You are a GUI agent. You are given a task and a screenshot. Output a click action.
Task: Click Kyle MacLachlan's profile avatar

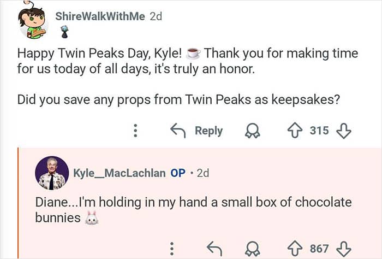[52, 173]
